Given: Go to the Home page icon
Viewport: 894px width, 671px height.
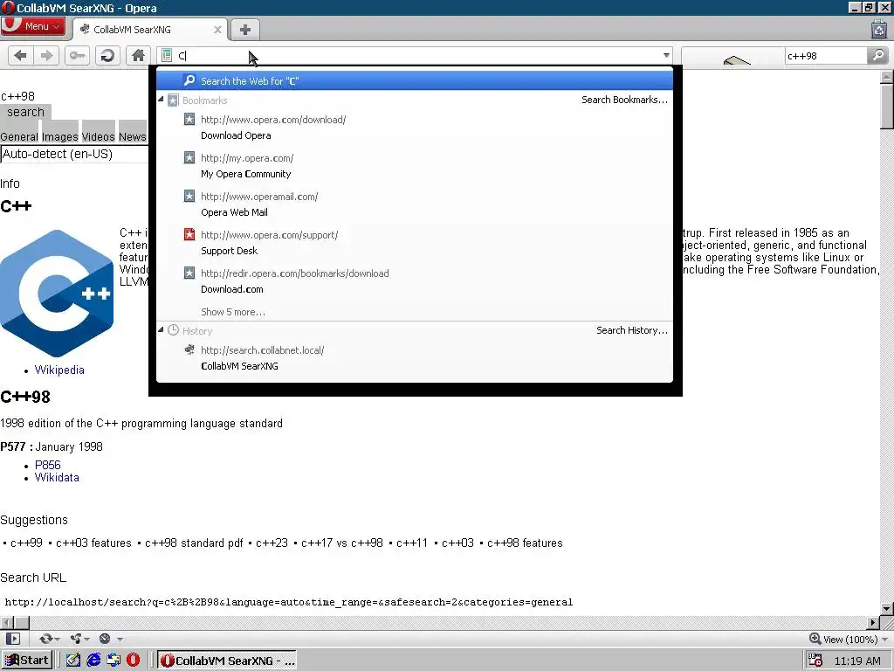Looking at the screenshot, I should [138, 55].
